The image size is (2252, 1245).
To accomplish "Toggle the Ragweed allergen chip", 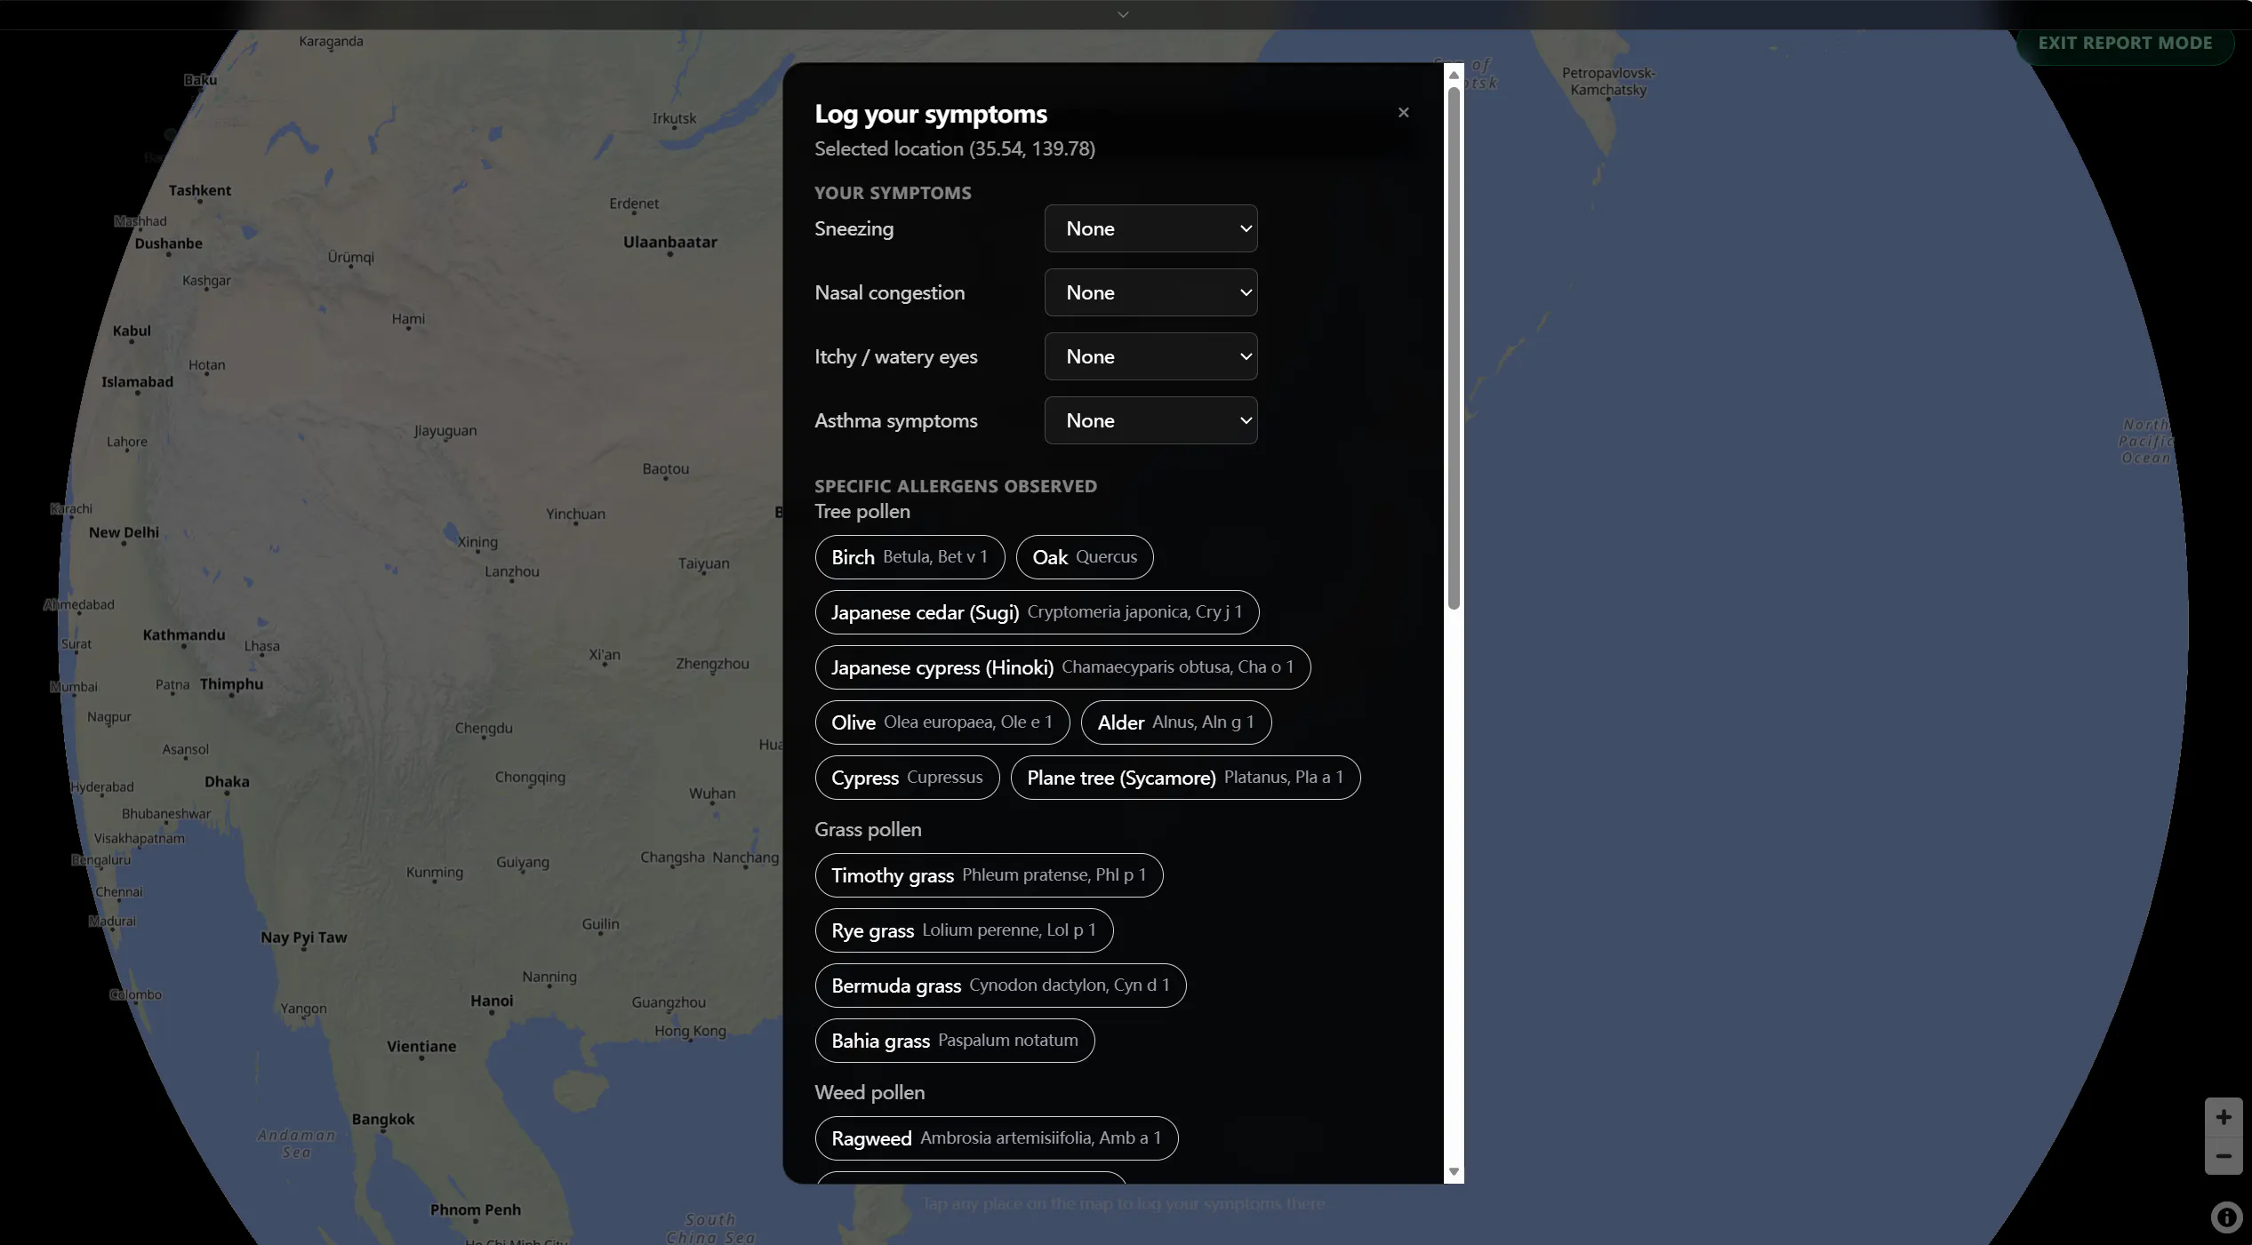I will pos(996,1138).
